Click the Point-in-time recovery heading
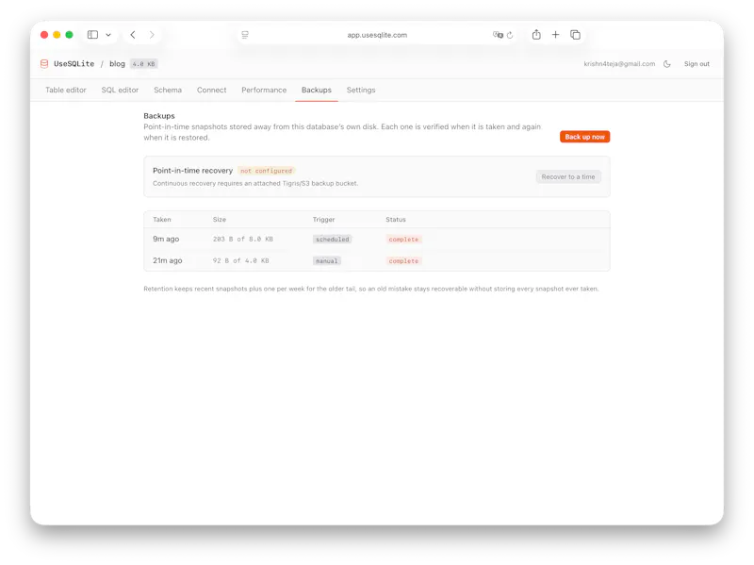754x565 pixels. pos(193,171)
